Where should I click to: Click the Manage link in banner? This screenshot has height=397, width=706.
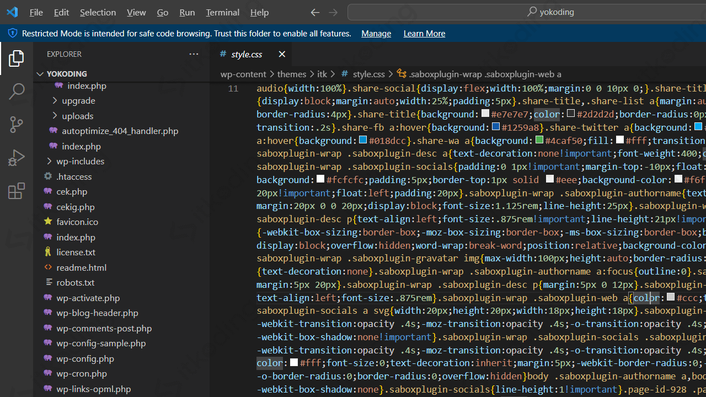(376, 33)
